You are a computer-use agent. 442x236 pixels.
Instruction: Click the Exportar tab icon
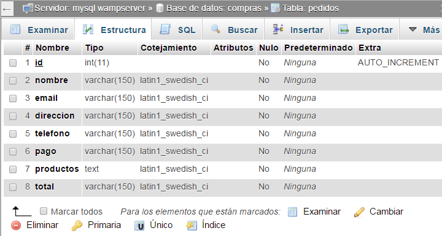click(343, 29)
